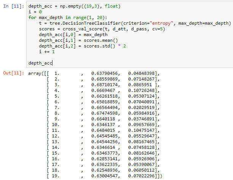Click the depth value '10.' in output

point(55,125)
